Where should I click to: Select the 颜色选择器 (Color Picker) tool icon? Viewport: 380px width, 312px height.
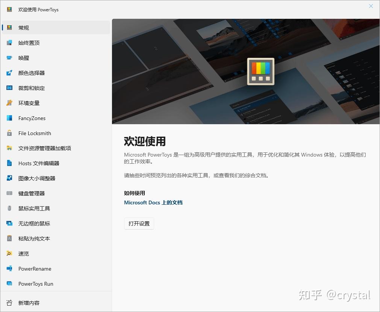coord(9,73)
